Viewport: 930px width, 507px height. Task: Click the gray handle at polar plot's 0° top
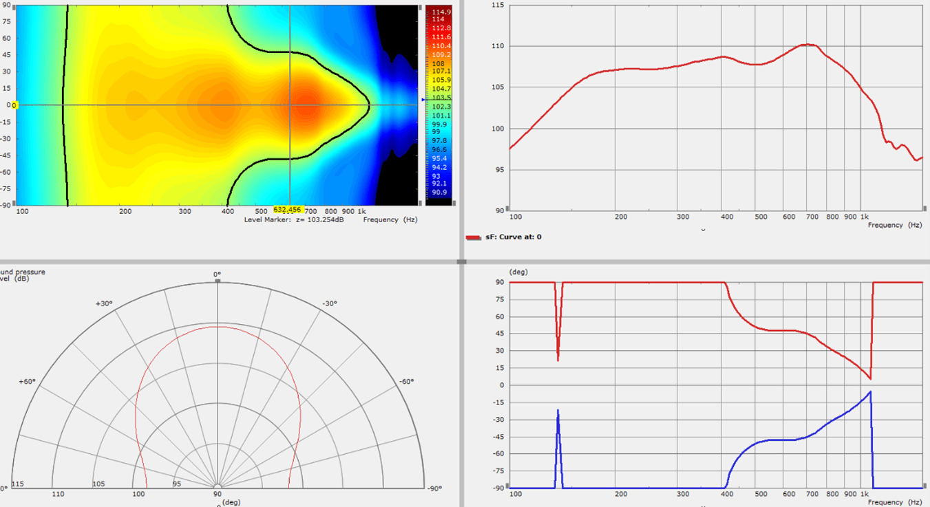[x=218, y=281]
